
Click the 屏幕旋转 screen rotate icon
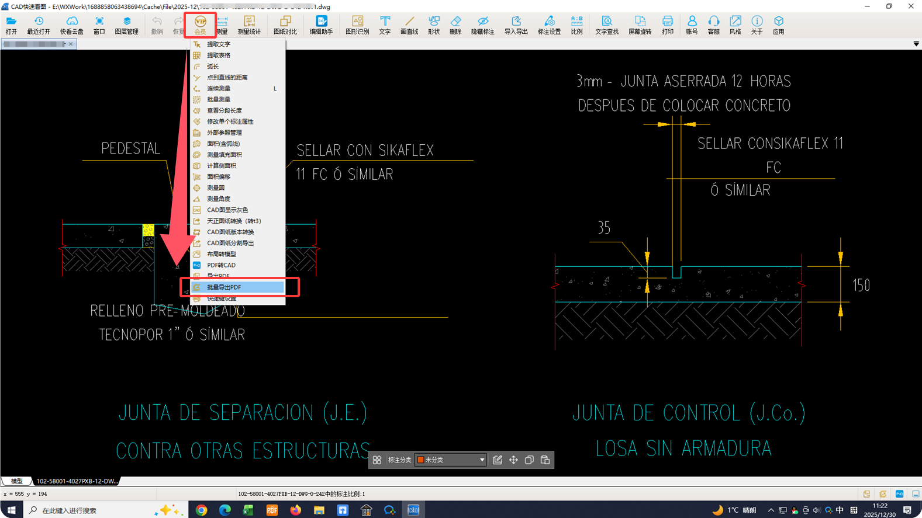pos(640,25)
